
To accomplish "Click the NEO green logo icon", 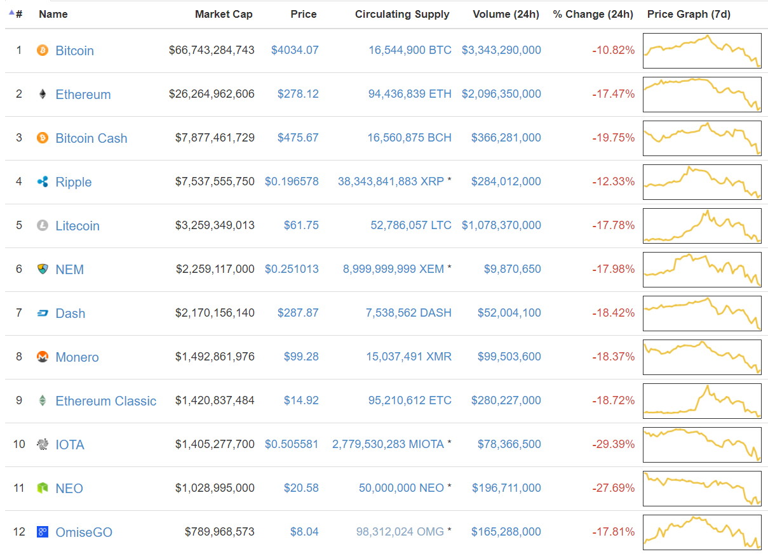I will click(43, 489).
